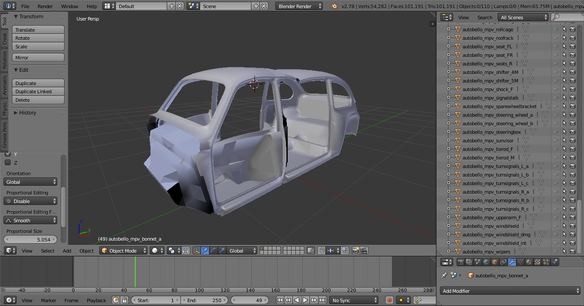Open the Object Mode dropdown

pyautogui.click(x=123, y=251)
